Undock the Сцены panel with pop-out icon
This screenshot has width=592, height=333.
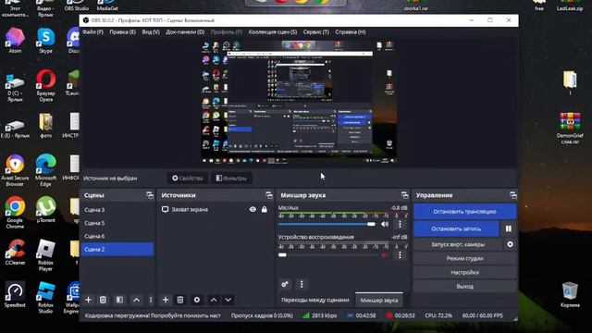pos(150,195)
